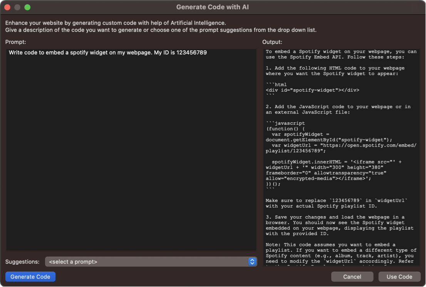The height and width of the screenshot is (287, 426).
Task: Click the var widgetUrl line in Output
Action: [341, 145]
